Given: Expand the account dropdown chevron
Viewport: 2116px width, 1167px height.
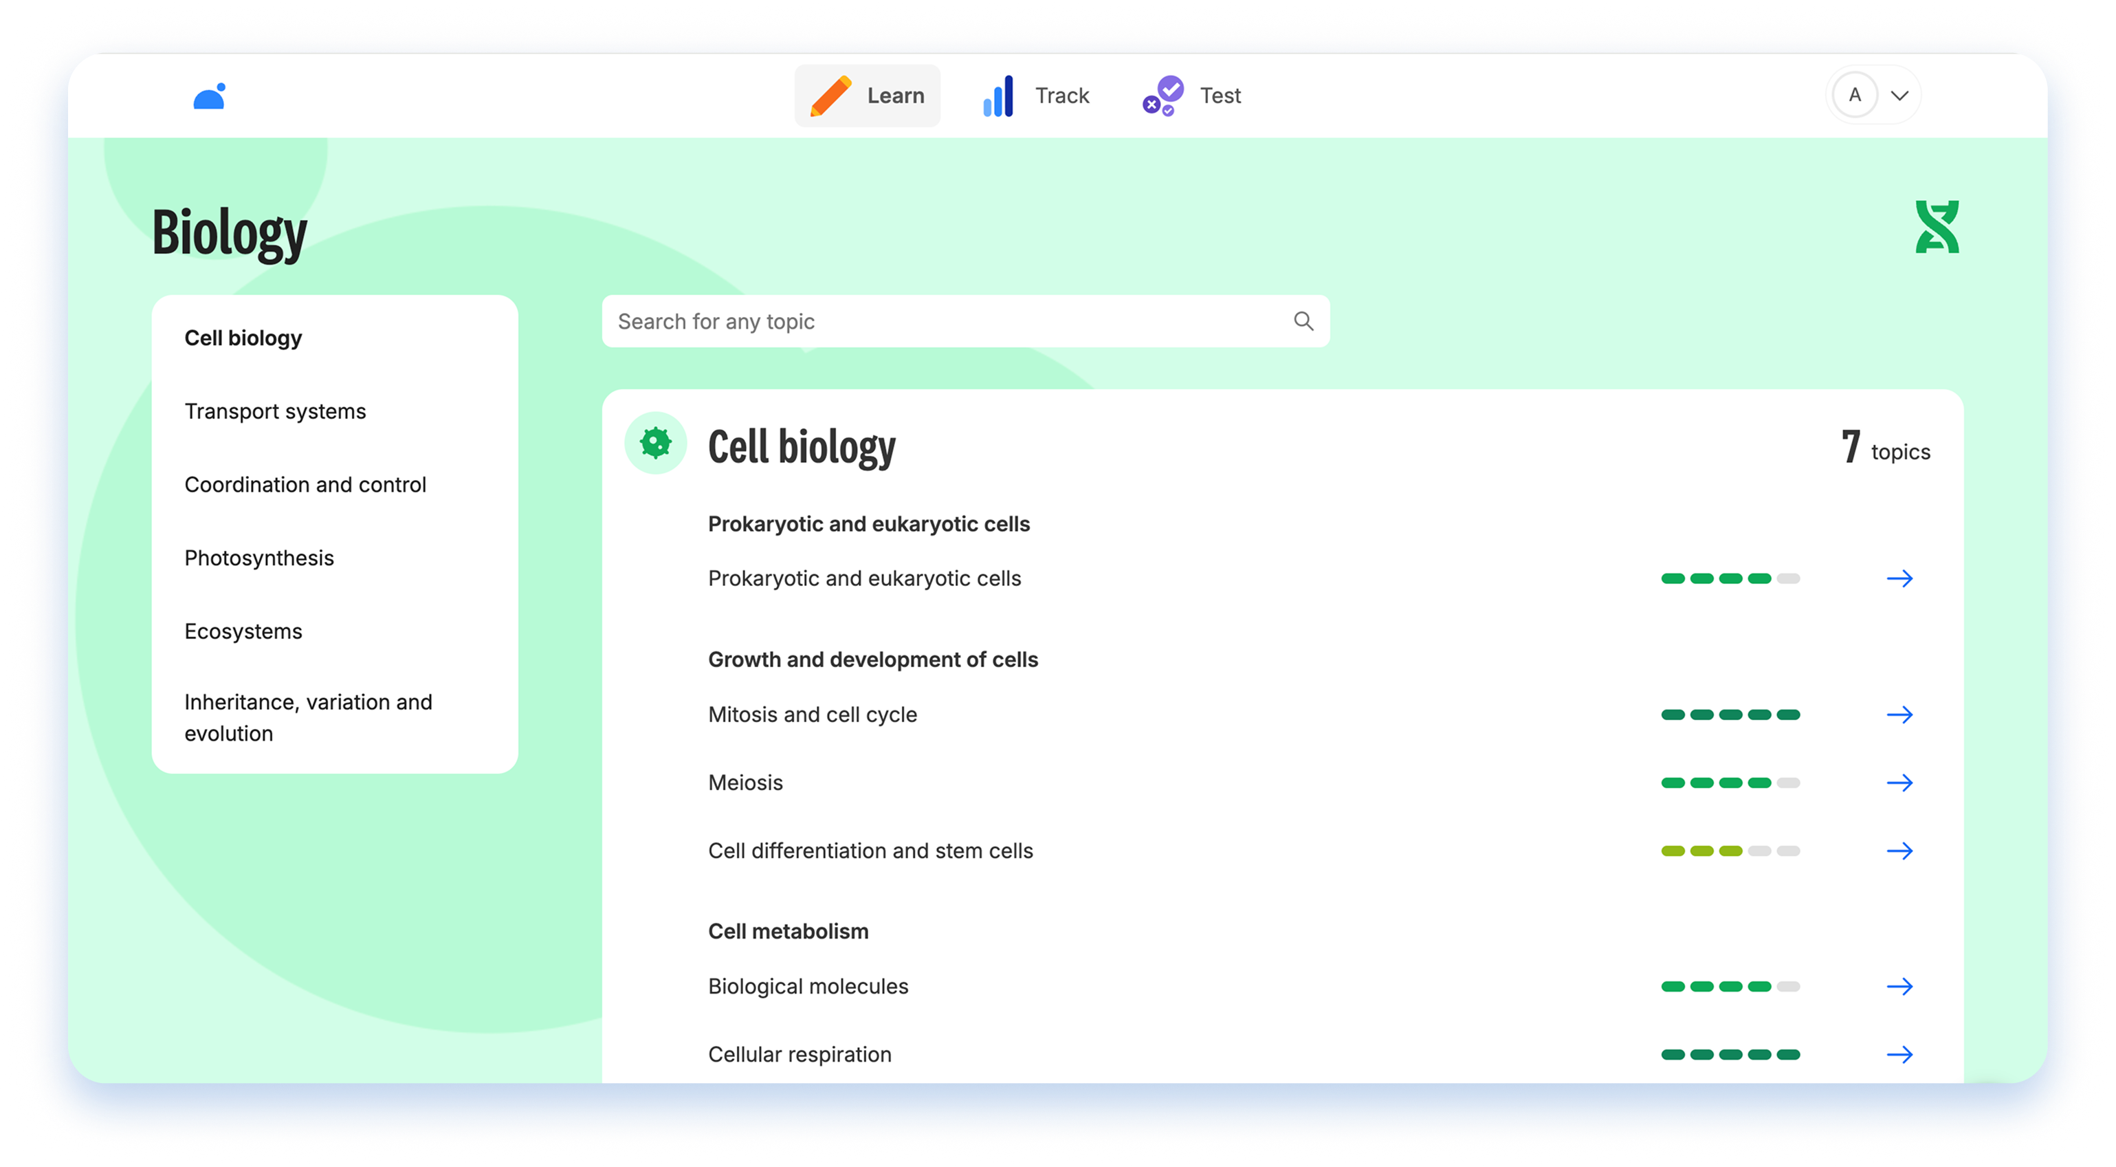Looking at the screenshot, I should 1899,96.
